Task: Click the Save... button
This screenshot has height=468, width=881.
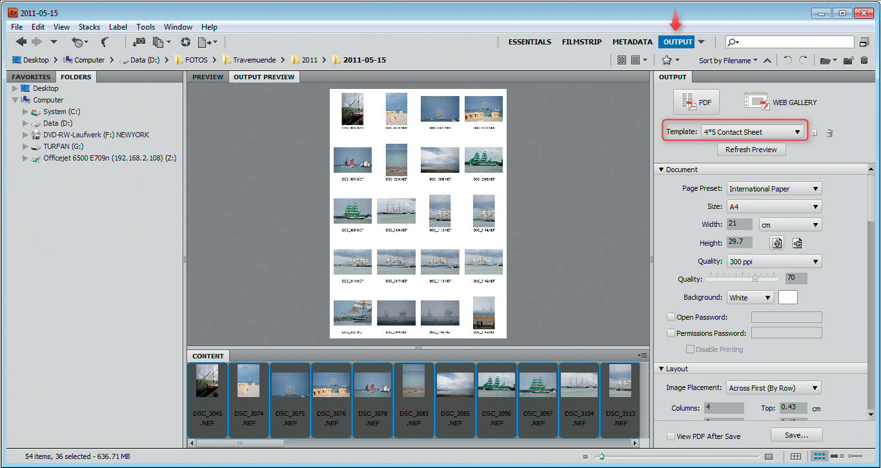Action: [x=796, y=435]
